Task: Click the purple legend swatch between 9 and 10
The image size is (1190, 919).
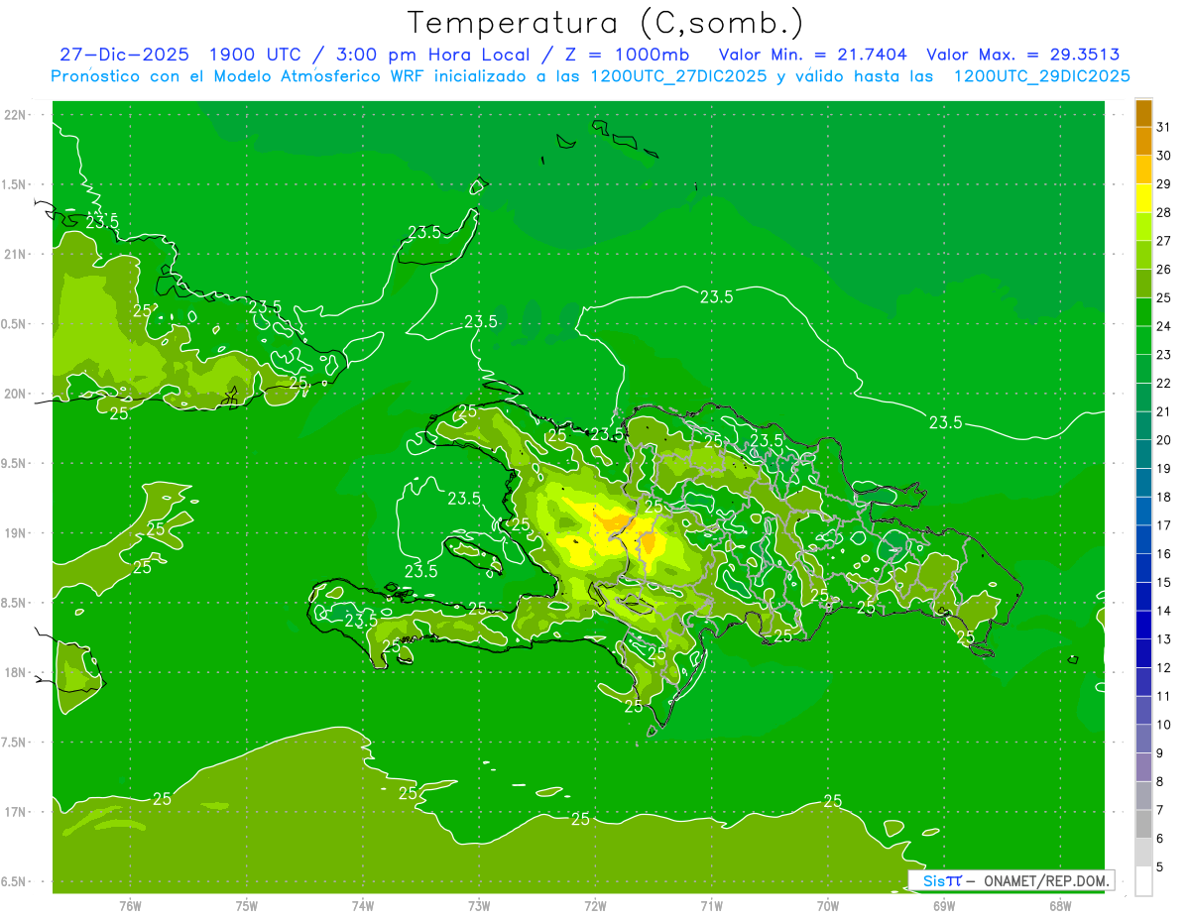Action: pos(1143,739)
